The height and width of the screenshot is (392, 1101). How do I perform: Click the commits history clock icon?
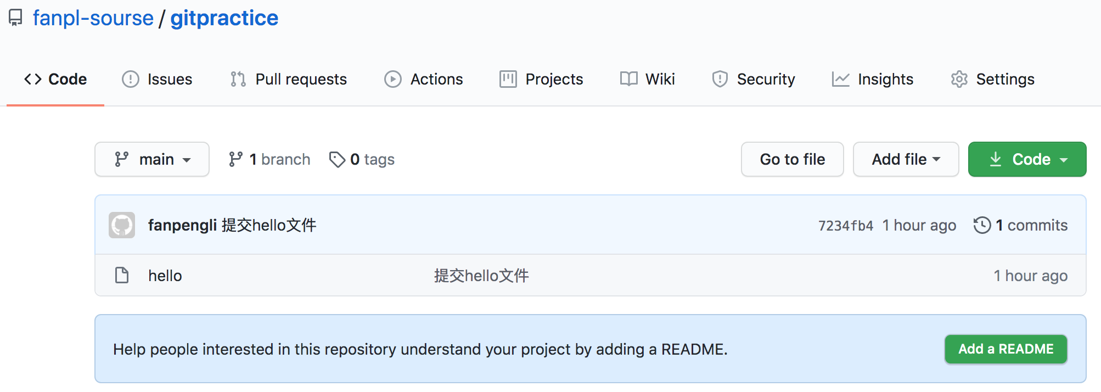[x=982, y=225]
